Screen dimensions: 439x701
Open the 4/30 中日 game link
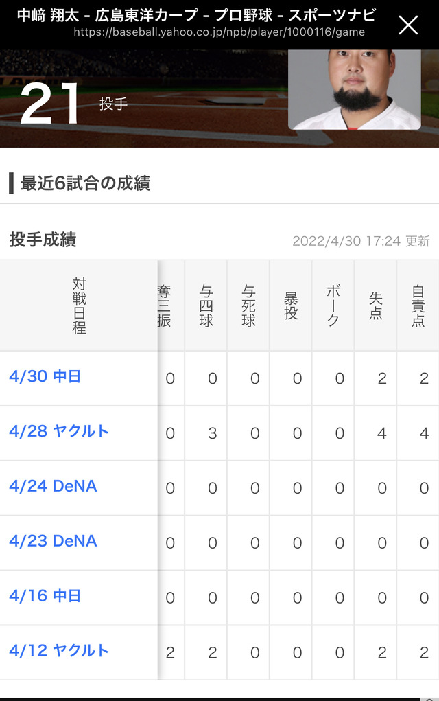pyautogui.click(x=45, y=376)
